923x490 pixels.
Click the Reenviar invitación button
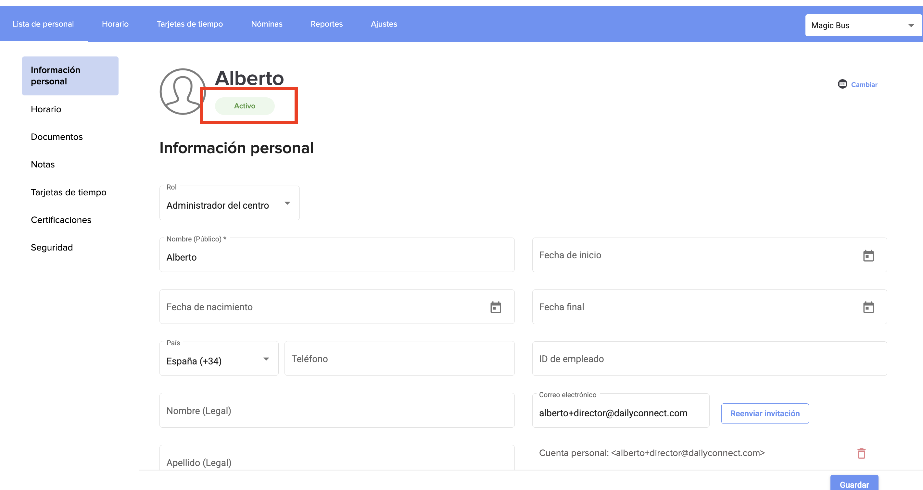(x=765, y=413)
